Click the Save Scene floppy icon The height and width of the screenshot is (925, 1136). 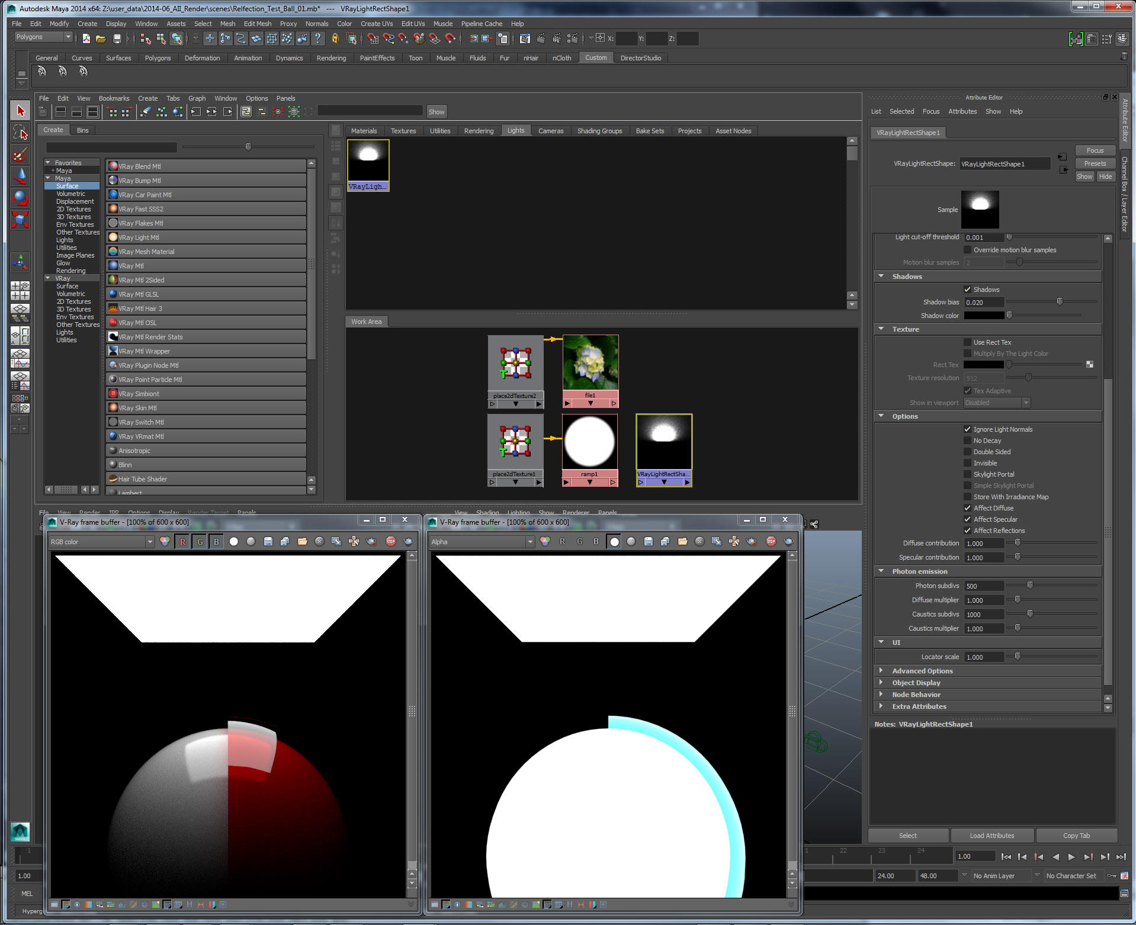click(x=117, y=38)
